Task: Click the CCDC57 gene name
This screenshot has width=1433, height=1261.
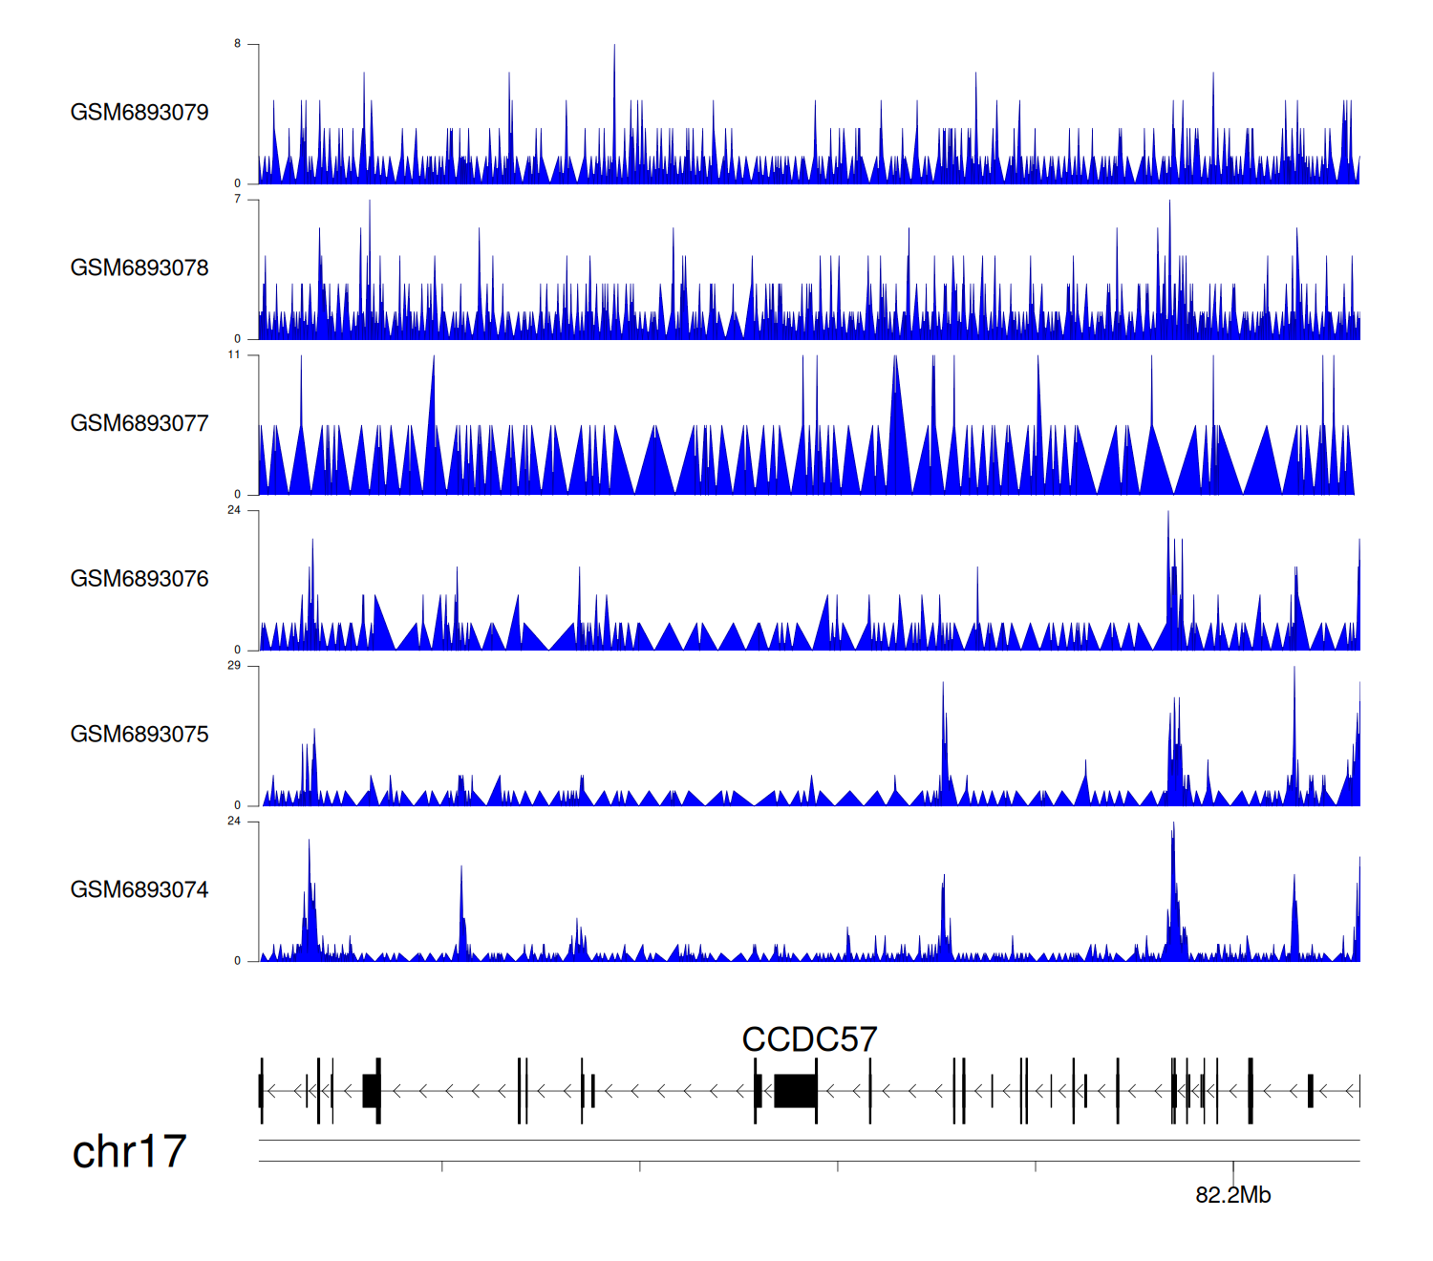Action: coord(809,1039)
